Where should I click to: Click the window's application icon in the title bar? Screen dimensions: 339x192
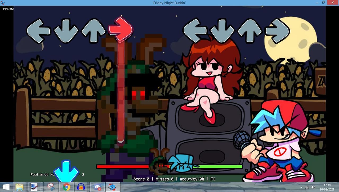[2, 2]
